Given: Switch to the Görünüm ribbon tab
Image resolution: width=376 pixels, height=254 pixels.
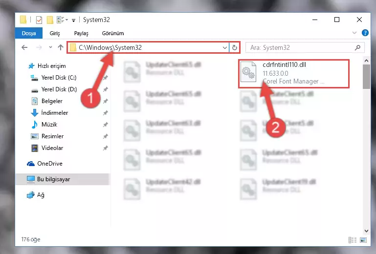Looking at the screenshot, I should point(113,33).
